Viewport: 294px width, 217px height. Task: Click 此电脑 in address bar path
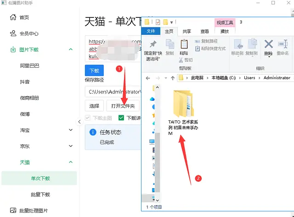click(x=197, y=78)
